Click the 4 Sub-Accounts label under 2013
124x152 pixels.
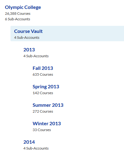point(36,56)
